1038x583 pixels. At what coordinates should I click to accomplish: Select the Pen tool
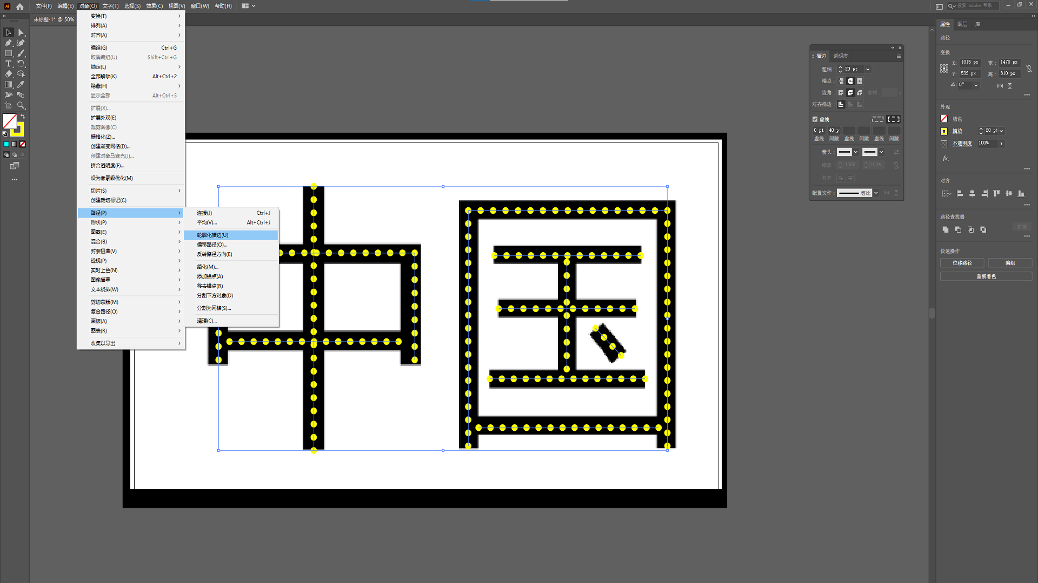click(x=9, y=43)
